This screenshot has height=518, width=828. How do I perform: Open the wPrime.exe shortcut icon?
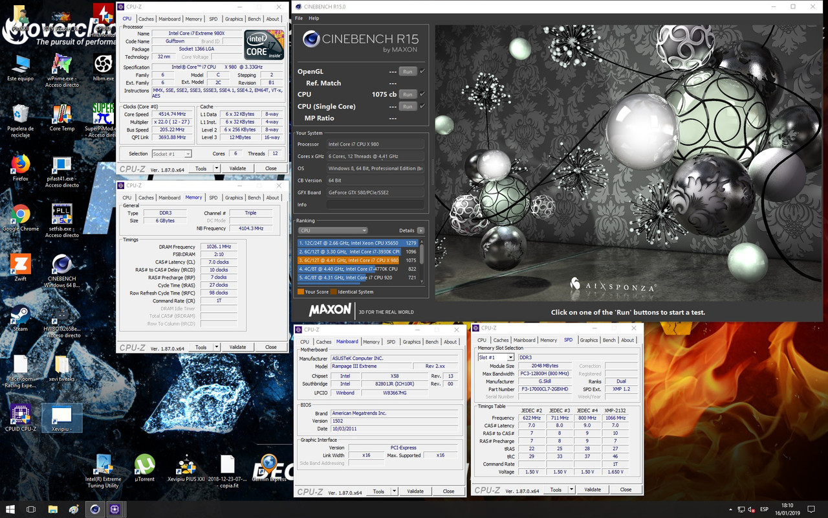(x=62, y=71)
